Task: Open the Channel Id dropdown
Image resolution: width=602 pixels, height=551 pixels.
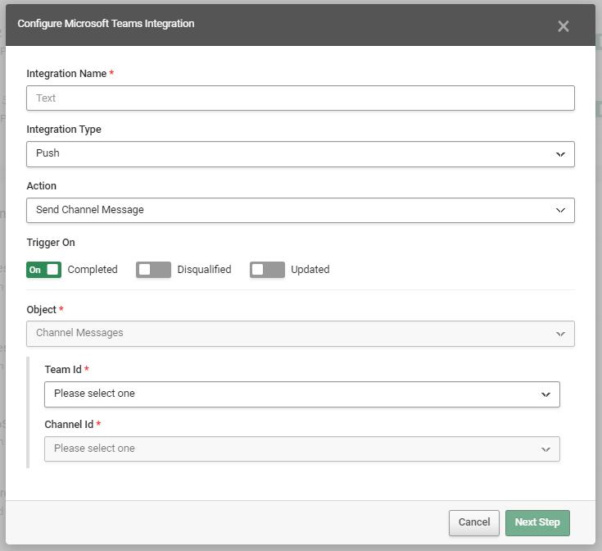Action: pyautogui.click(x=301, y=449)
